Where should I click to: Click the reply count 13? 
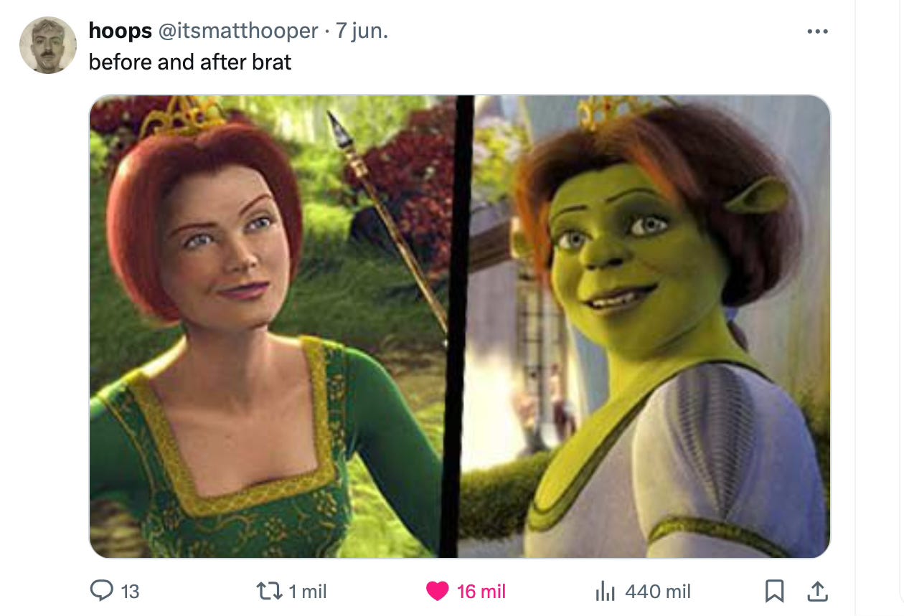[x=130, y=592]
